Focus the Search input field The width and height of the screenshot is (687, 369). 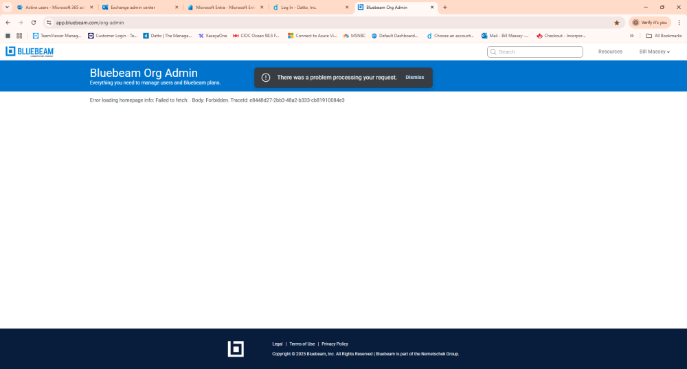coord(535,52)
